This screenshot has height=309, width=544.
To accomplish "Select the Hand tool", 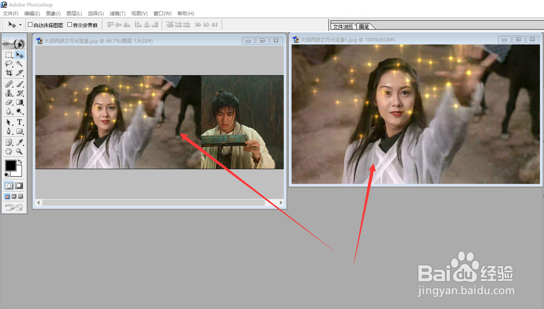I will click(x=9, y=151).
